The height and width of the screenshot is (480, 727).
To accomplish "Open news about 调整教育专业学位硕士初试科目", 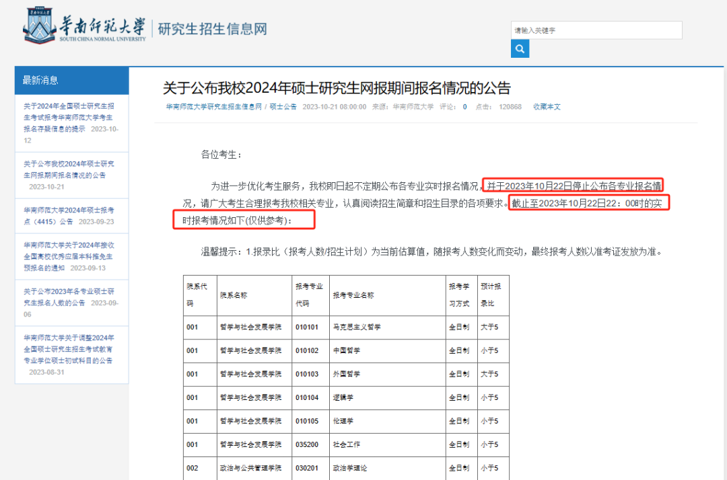I will 69,354.
